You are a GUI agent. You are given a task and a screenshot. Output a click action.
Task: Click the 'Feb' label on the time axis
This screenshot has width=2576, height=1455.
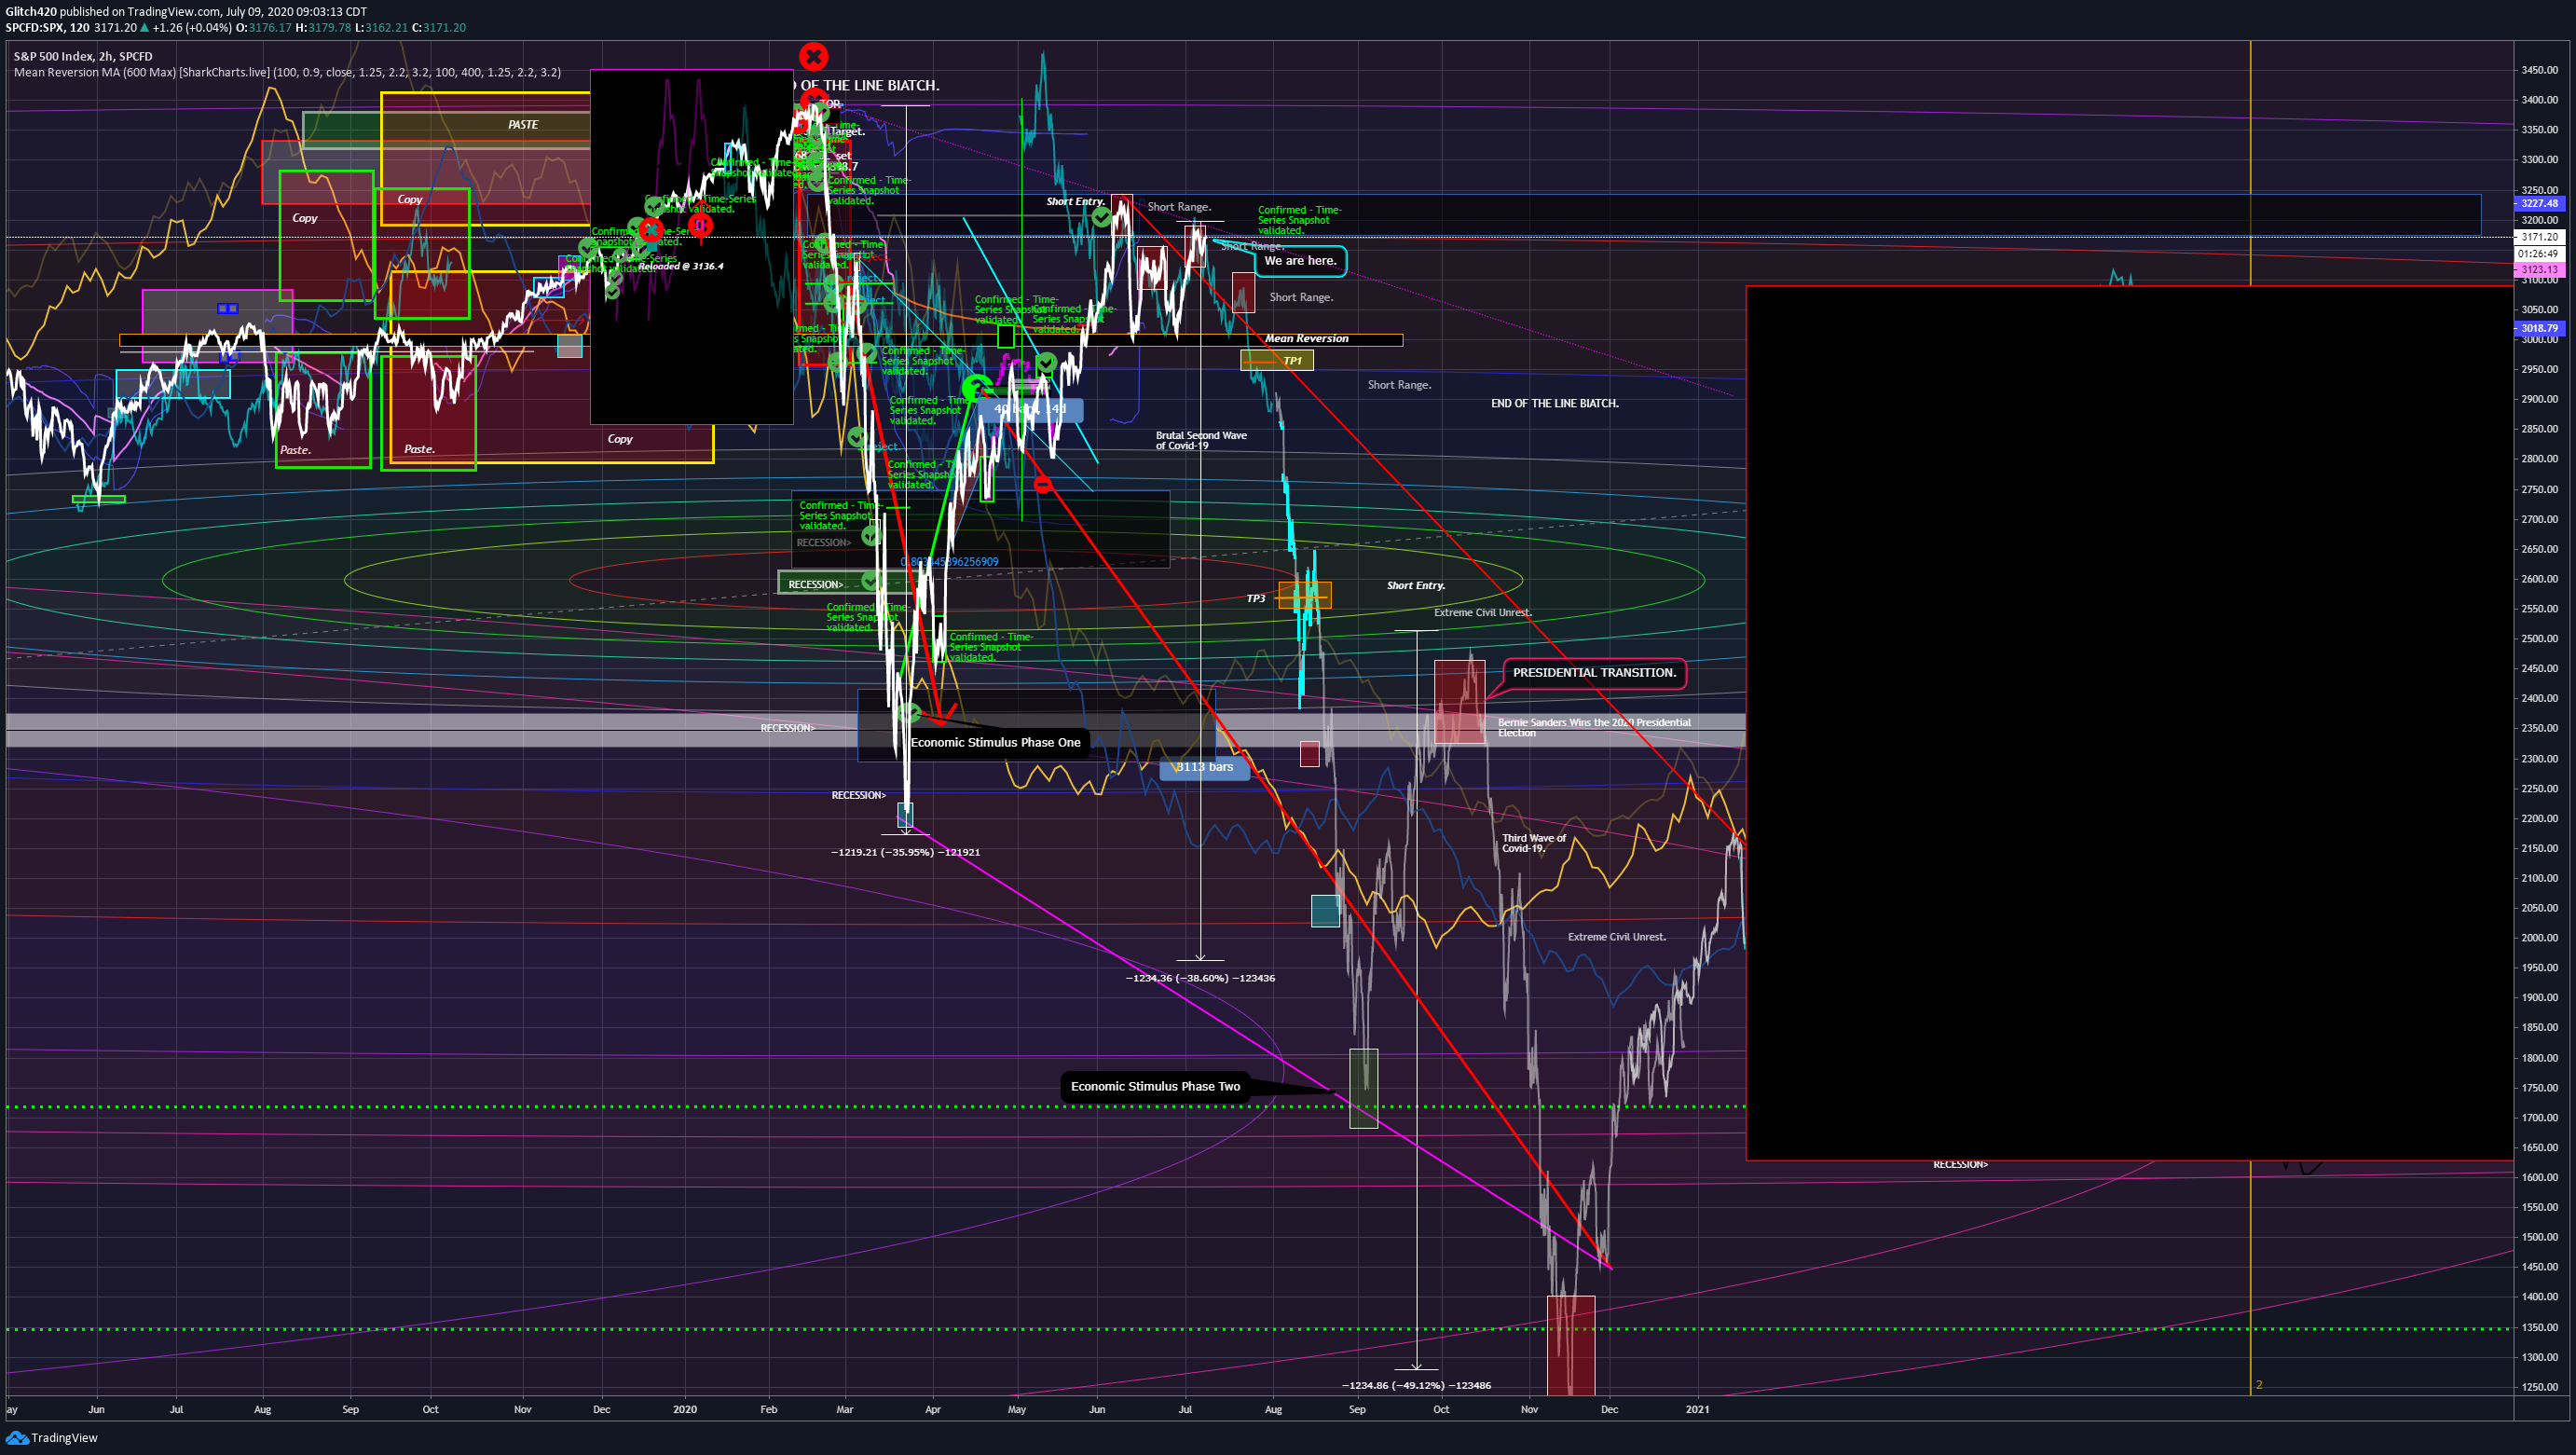pyautogui.click(x=768, y=1410)
